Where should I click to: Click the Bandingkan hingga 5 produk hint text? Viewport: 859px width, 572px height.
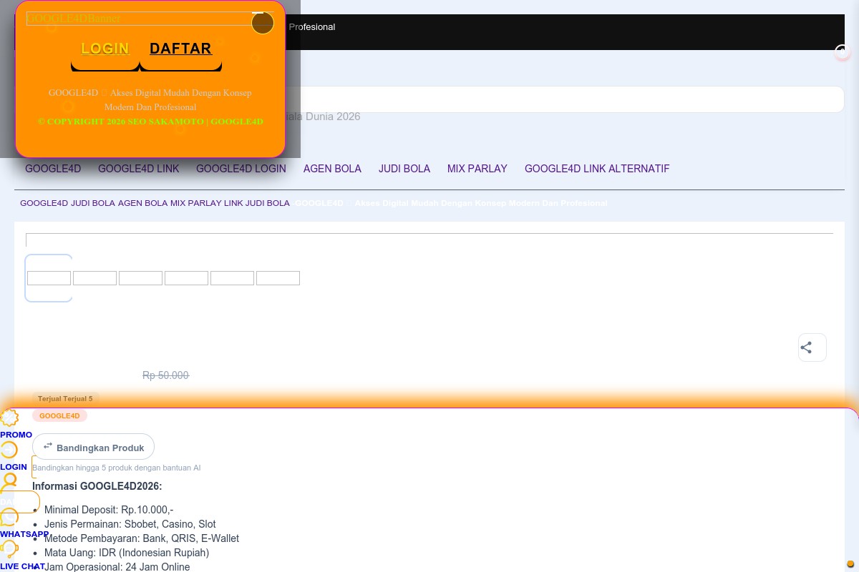point(117,468)
